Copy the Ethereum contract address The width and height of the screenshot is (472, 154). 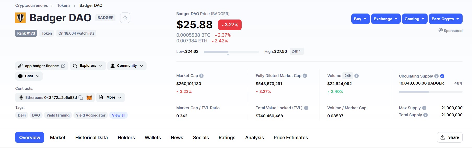click(x=81, y=97)
